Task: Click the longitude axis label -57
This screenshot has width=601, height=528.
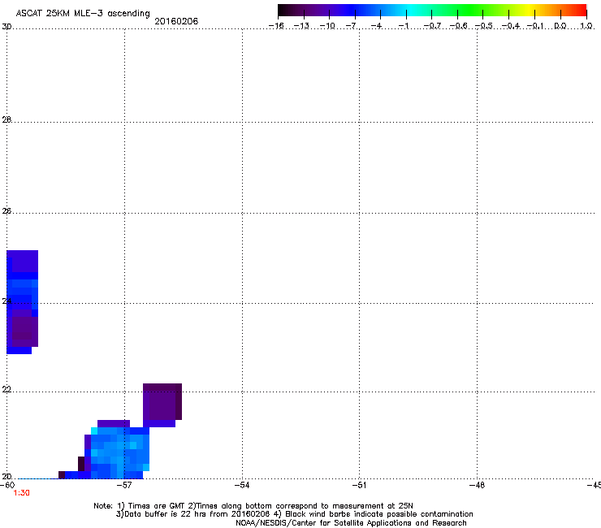Action: (124, 485)
